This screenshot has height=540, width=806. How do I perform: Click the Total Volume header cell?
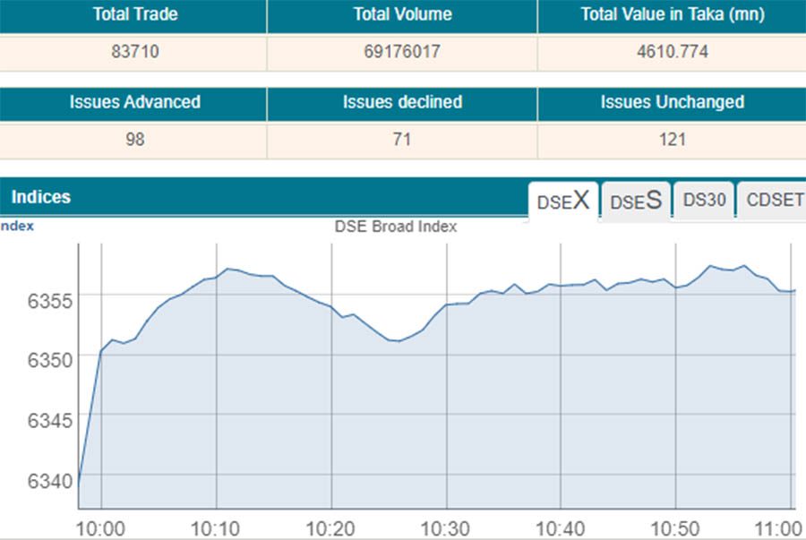pyautogui.click(x=402, y=14)
